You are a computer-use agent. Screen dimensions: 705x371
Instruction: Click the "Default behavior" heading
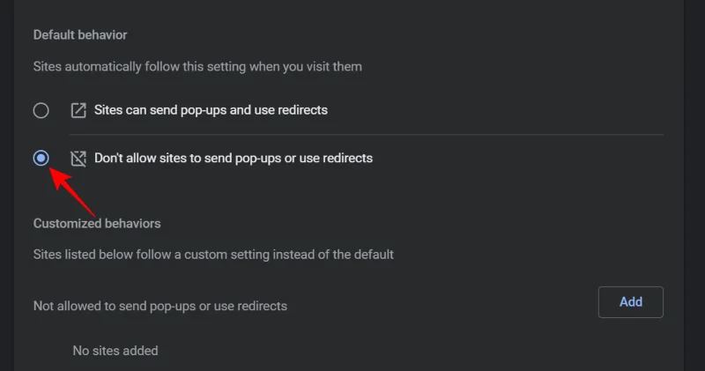(x=80, y=35)
